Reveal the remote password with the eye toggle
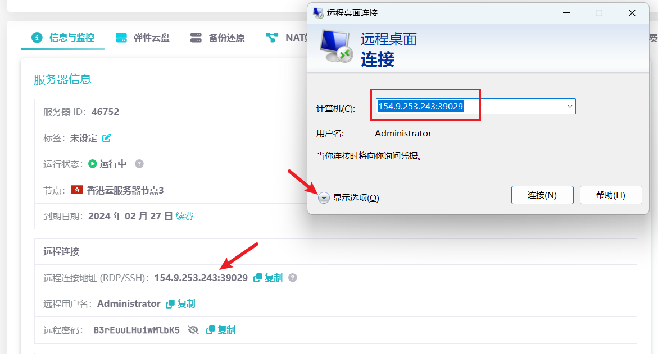The width and height of the screenshot is (658, 354). [x=193, y=330]
